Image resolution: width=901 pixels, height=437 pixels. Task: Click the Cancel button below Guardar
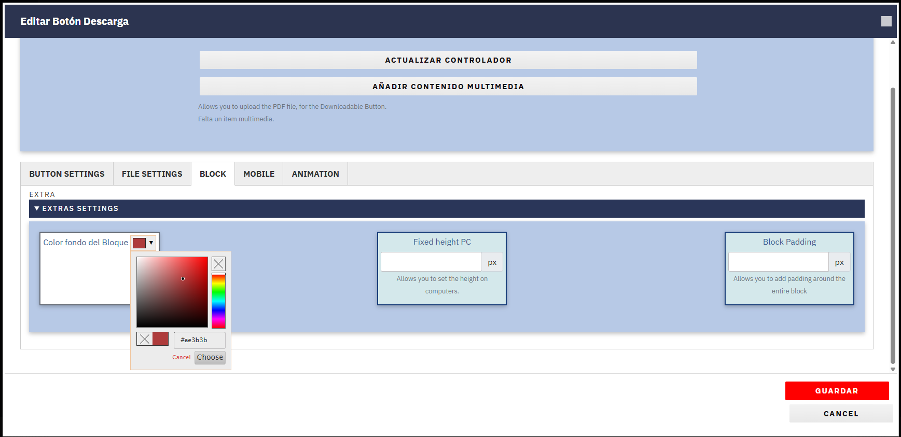[x=841, y=414]
